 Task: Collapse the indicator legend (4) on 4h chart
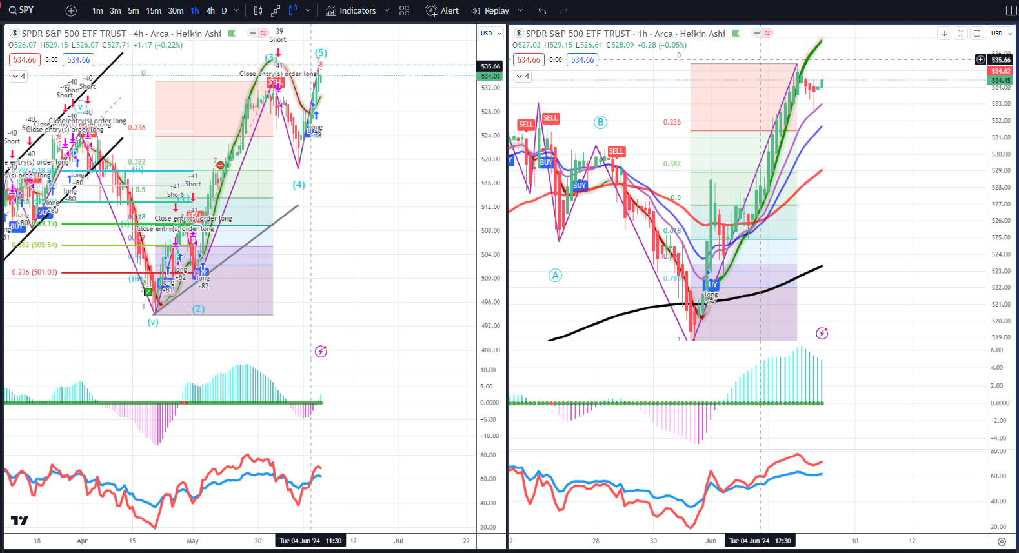tap(19, 76)
